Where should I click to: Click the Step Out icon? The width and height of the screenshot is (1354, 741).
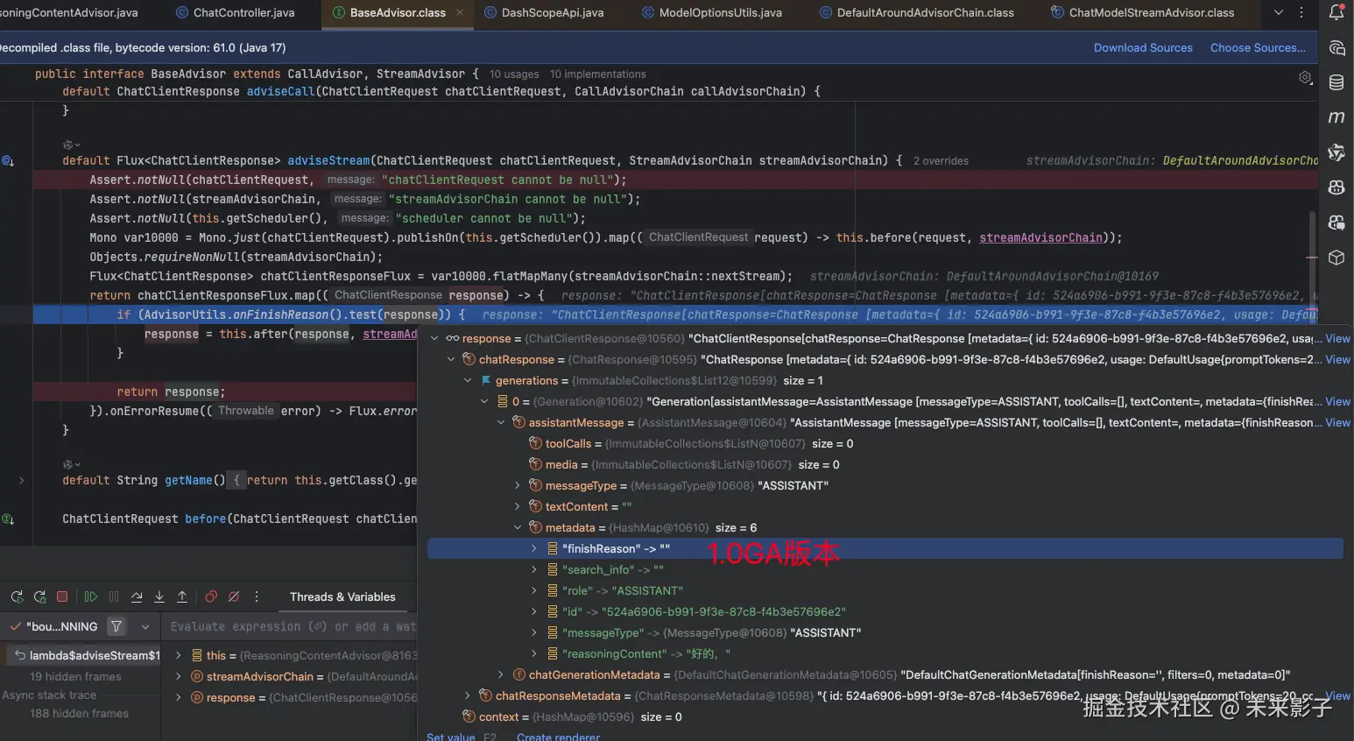[182, 597]
